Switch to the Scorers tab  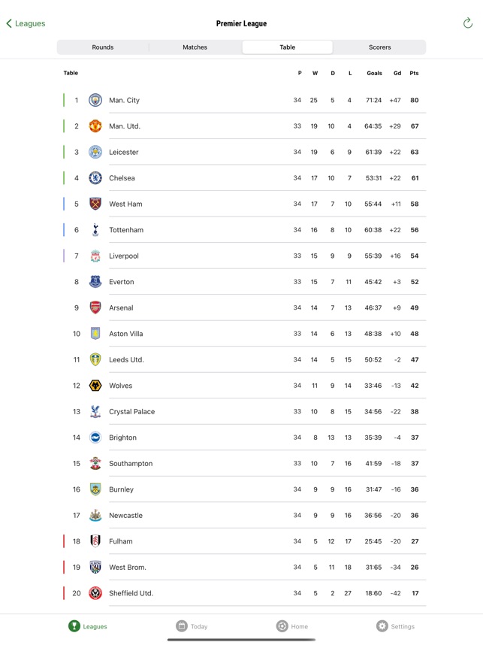(x=379, y=47)
